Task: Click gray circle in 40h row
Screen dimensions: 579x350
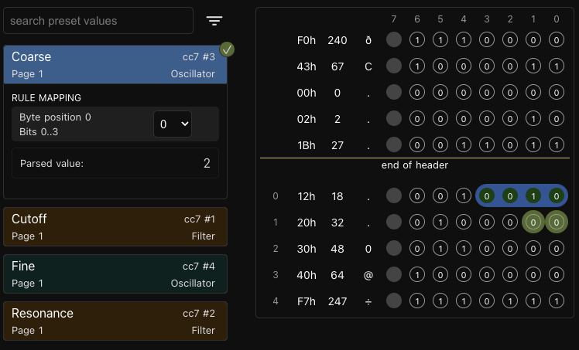Action: coord(394,275)
